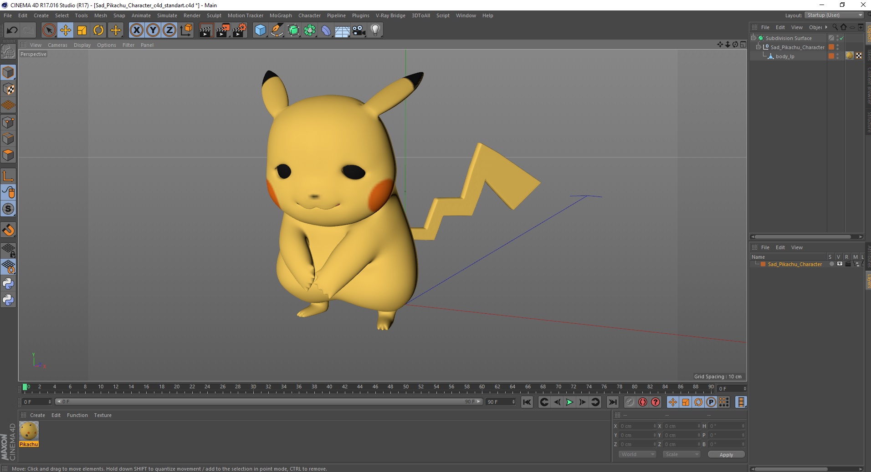This screenshot has width=871, height=472.
Task: Select the Workplane mode icon
Action: [x=8, y=105]
